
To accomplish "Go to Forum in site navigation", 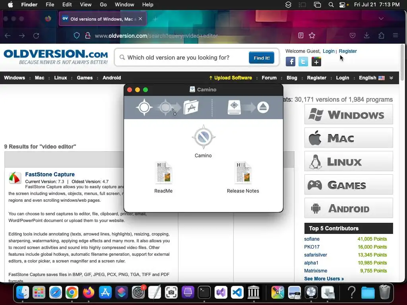I will tap(269, 78).
